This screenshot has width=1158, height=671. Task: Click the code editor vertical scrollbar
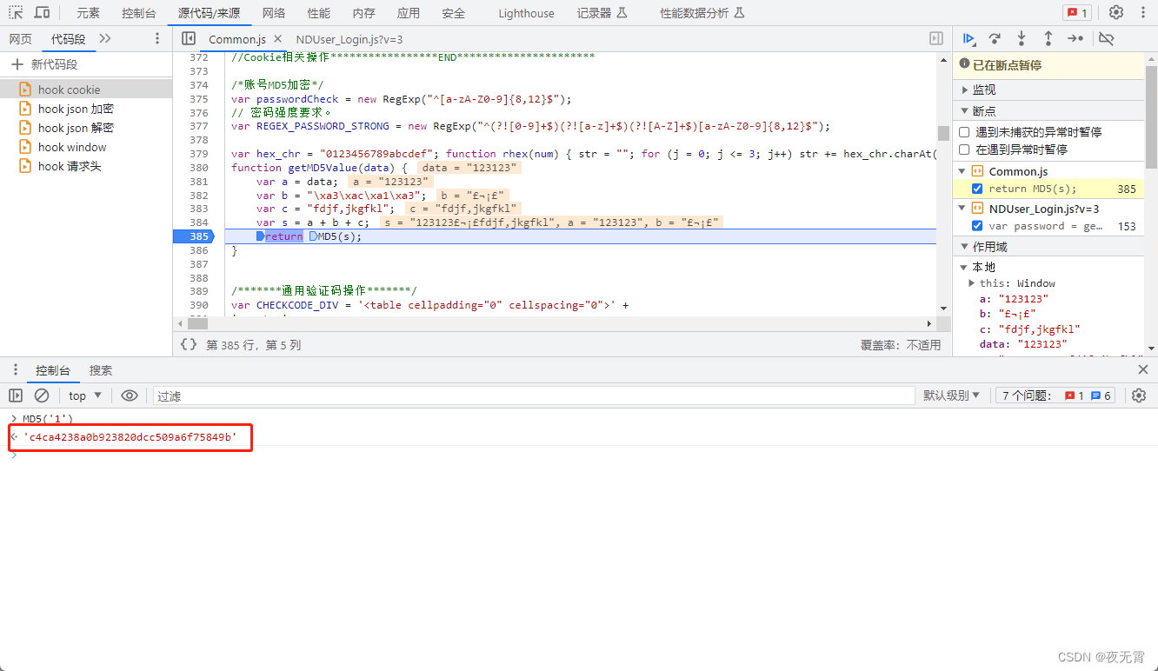click(x=943, y=133)
